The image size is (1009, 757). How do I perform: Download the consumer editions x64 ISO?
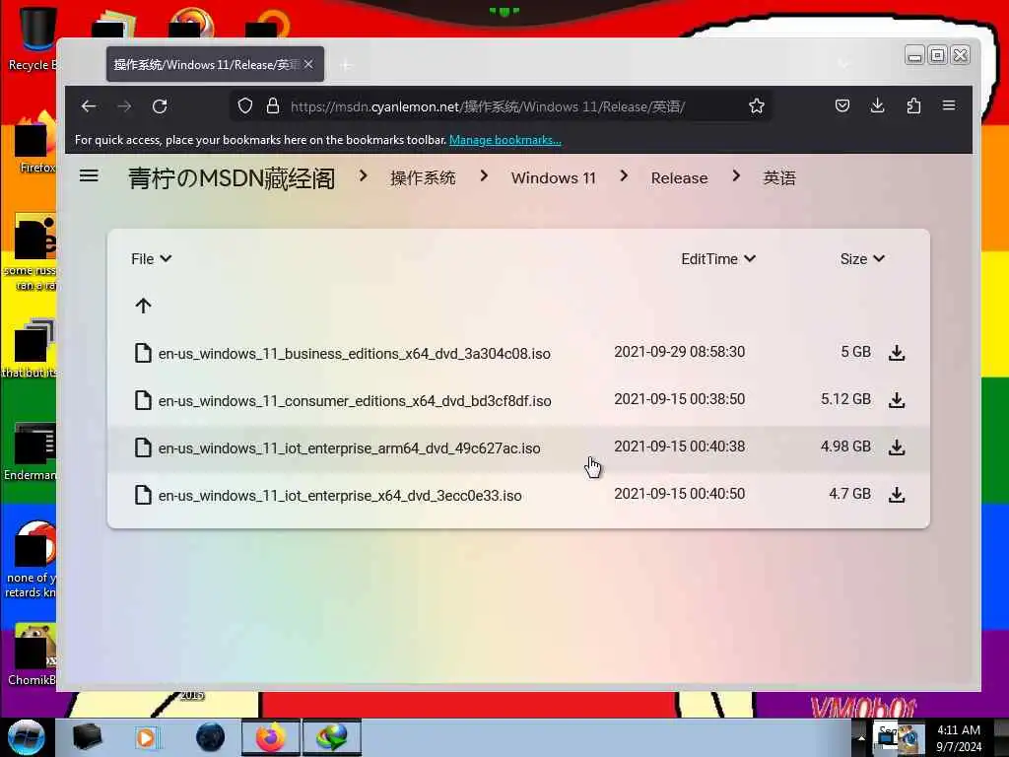897,400
